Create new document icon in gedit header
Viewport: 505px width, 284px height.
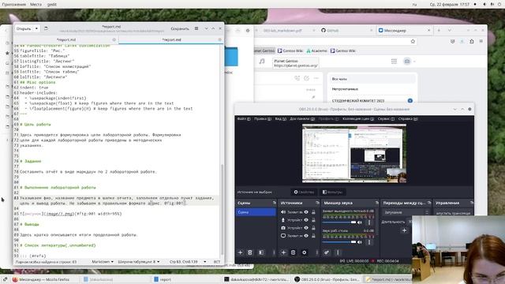coord(46,28)
